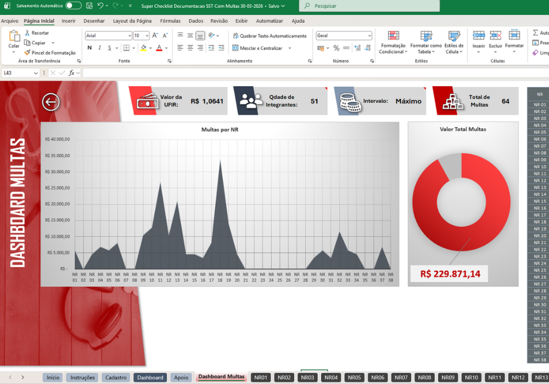Center text horizontally

coord(190,48)
